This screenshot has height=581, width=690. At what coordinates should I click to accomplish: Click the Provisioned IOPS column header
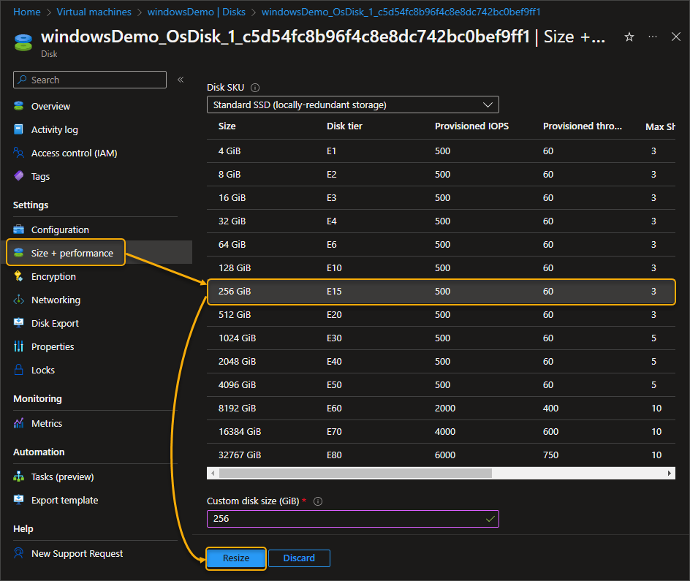(471, 126)
